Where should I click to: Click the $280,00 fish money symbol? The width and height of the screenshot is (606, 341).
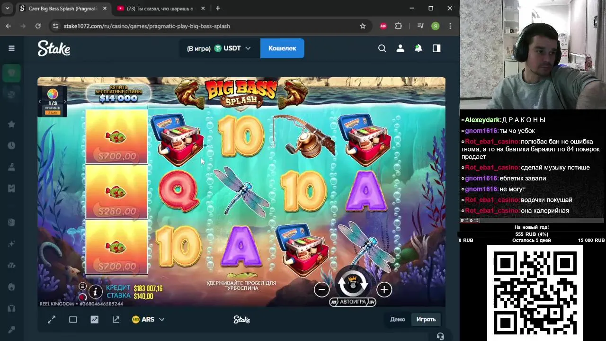(x=116, y=192)
